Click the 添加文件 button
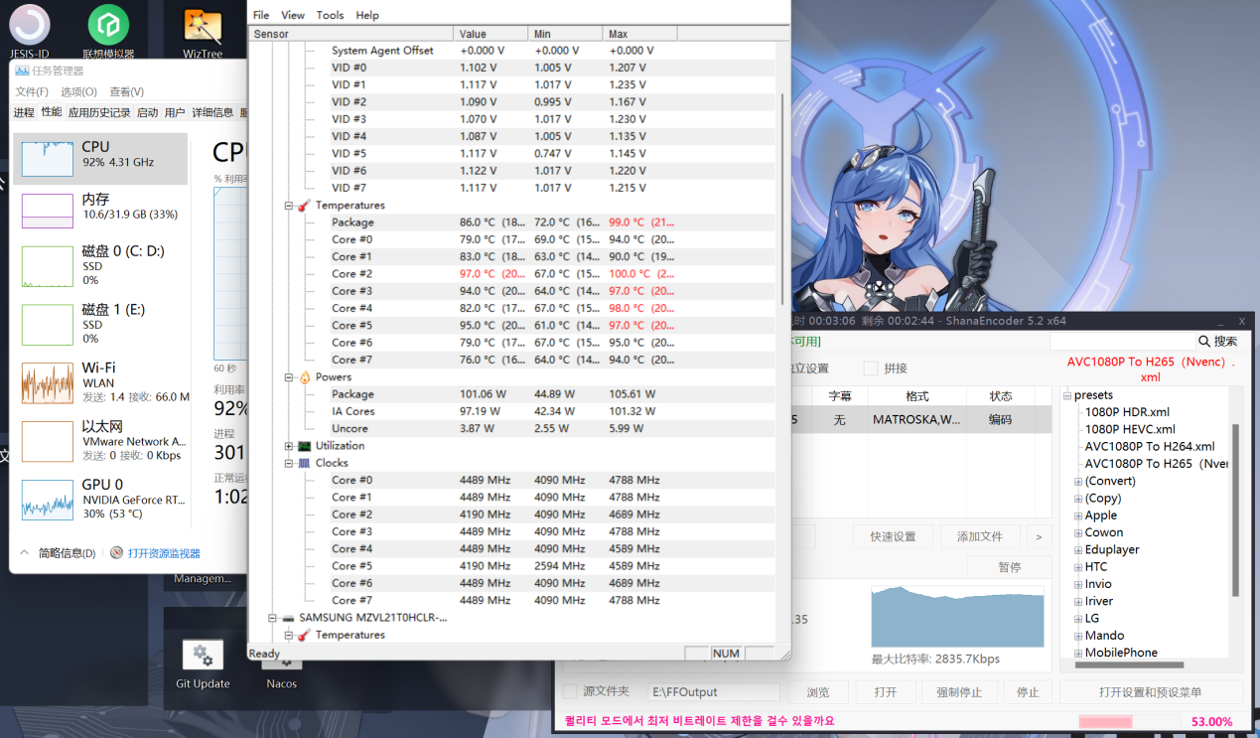Image resolution: width=1260 pixels, height=738 pixels. [980, 536]
